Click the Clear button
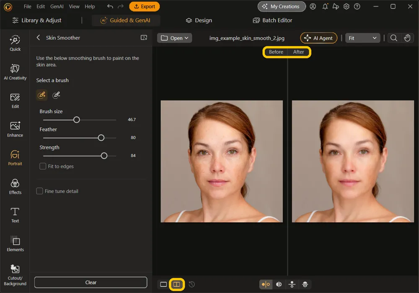The width and height of the screenshot is (419, 293). pos(91,282)
